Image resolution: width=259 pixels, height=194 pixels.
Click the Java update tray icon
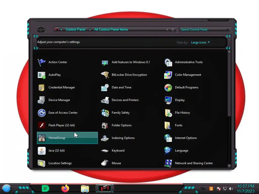pyautogui.click(x=211, y=188)
